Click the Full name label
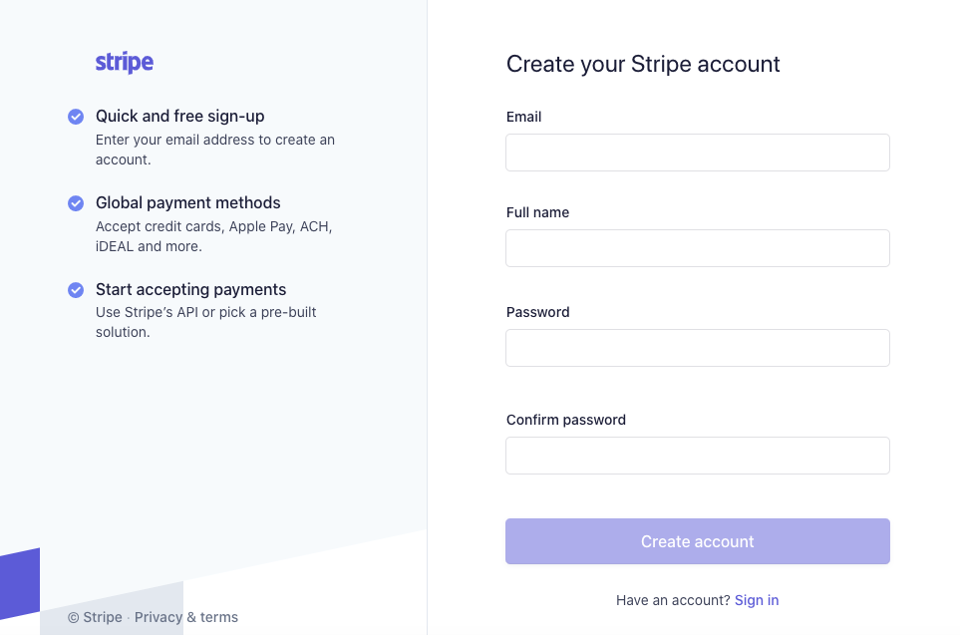This screenshot has height=635, width=960. coord(537,212)
